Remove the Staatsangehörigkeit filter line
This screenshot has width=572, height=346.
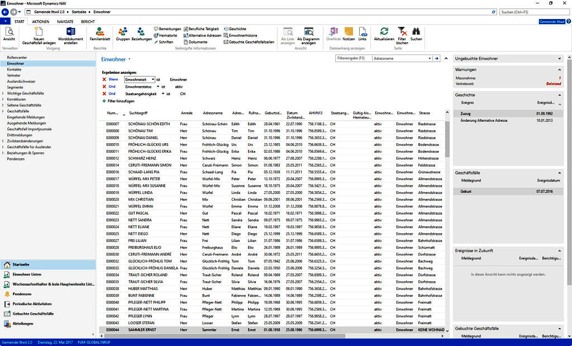coord(104,94)
